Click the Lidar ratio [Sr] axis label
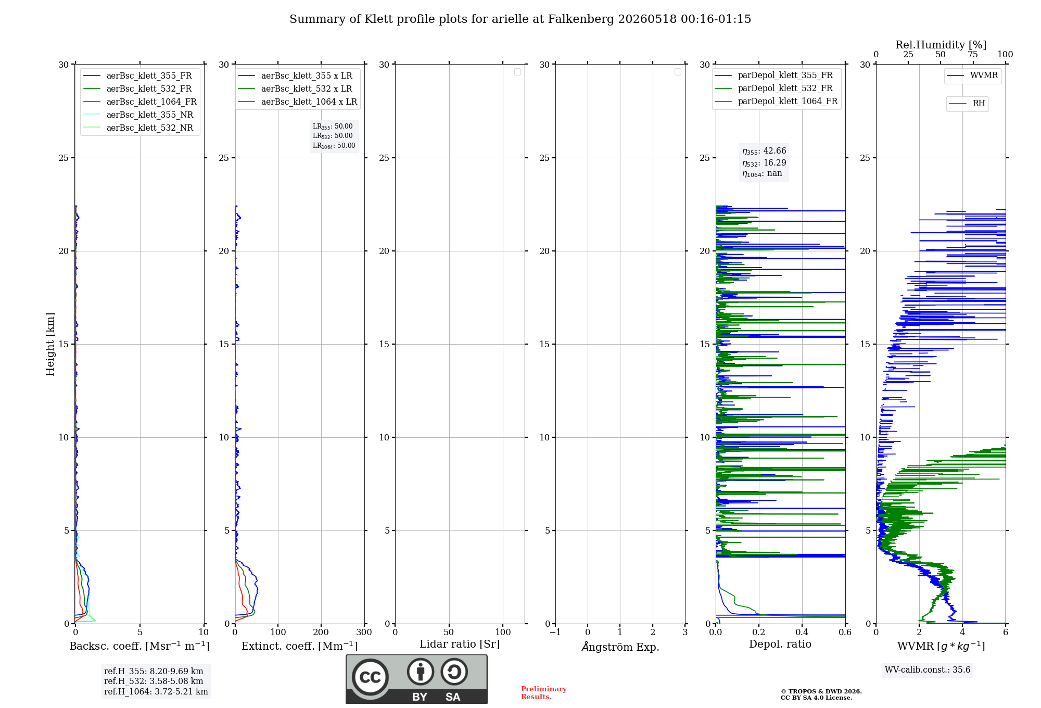 pos(460,644)
